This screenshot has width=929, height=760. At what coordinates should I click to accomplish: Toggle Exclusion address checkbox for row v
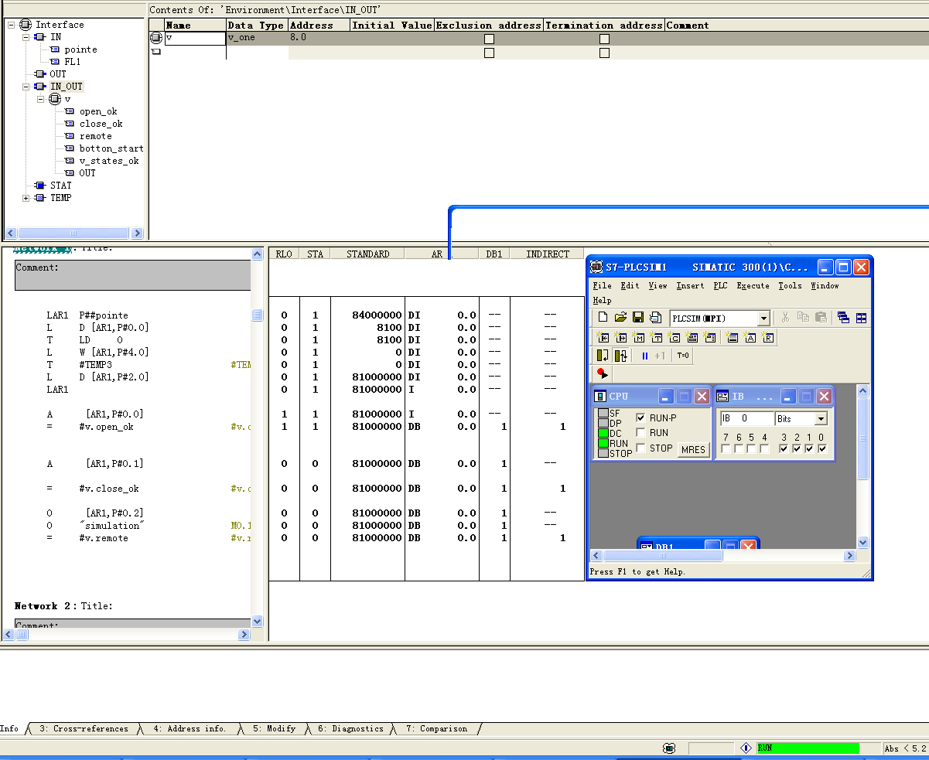tap(489, 39)
